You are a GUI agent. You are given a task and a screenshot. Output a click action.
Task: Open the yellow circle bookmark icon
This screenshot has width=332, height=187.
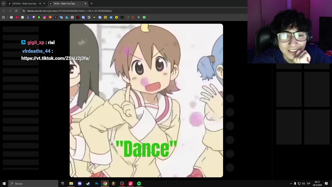coord(116,17)
